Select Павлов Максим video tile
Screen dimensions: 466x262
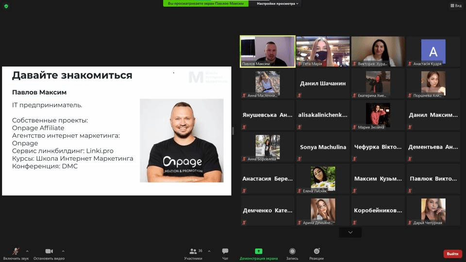click(x=267, y=52)
